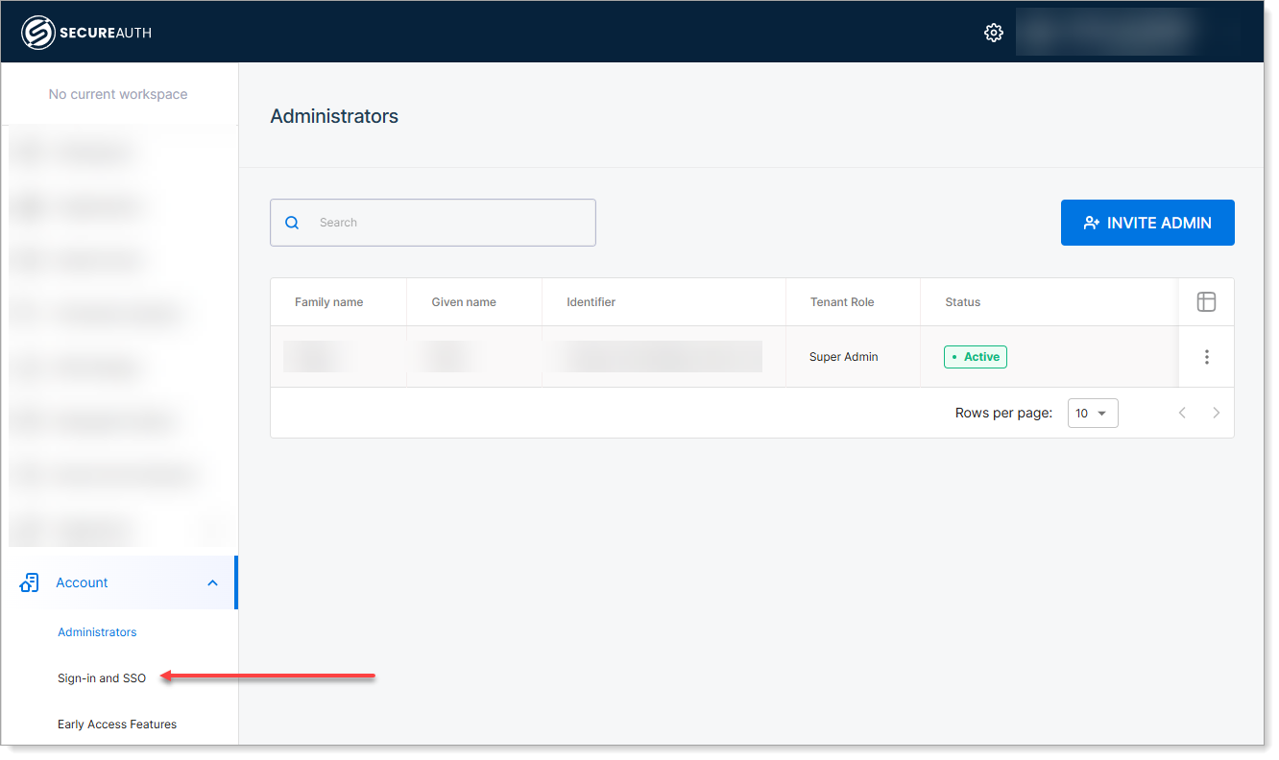Click the SecureAuth logo
This screenshot has height=760, width=1279.
[86, 33]
